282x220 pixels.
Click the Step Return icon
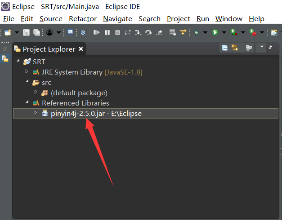(x=159, y=32)
